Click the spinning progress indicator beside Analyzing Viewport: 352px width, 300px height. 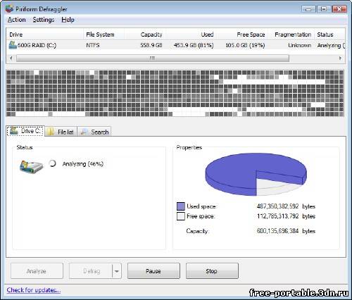(x=53, y=163)
